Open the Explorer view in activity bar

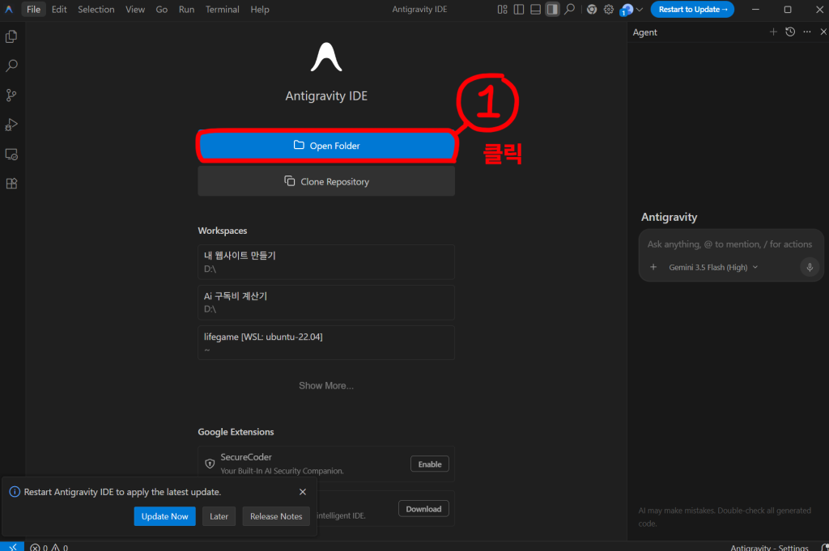click(x=11, y=36)
